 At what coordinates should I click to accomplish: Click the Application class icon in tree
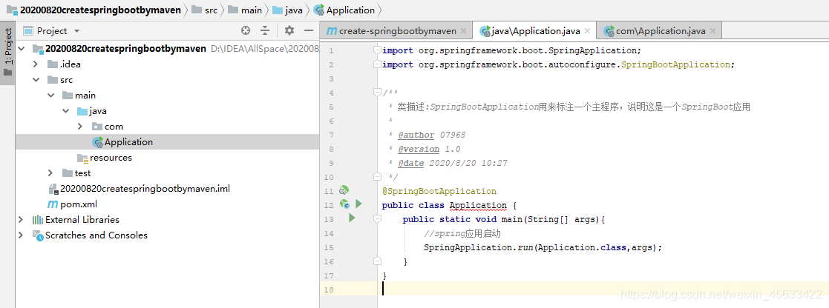point(97,142)
